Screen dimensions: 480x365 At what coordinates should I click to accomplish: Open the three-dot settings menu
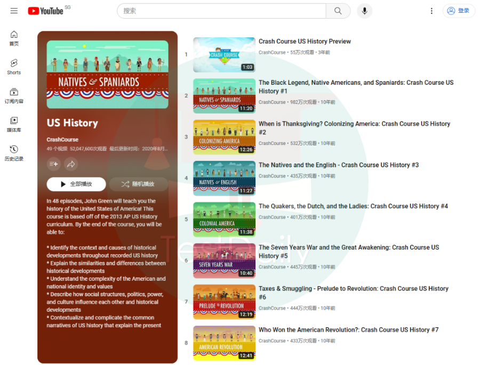click(x=431, y=11)
